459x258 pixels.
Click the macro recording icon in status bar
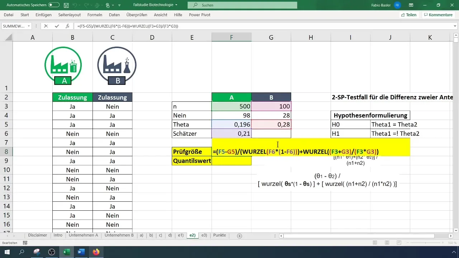25,243
